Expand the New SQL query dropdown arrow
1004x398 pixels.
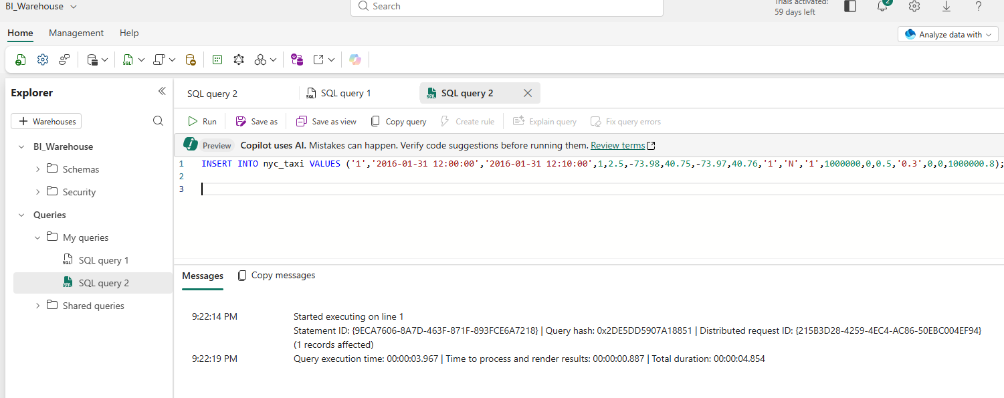pos(141,60)
